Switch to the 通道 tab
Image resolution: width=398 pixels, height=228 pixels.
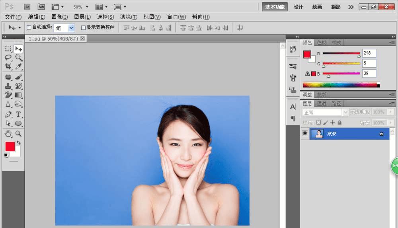322,103
